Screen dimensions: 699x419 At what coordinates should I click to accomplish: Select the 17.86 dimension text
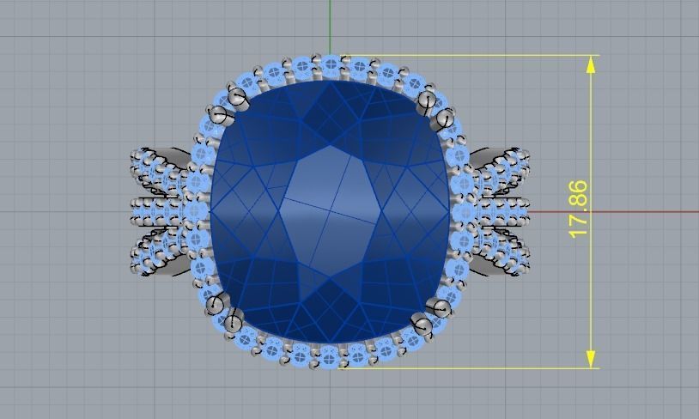[579, 209]
